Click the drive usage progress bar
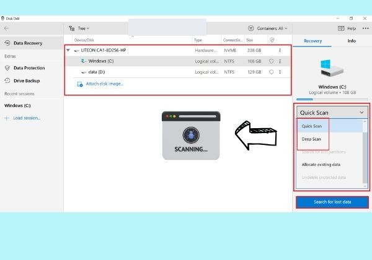This screenshot has width=372, height=260. tap(332, 99)
